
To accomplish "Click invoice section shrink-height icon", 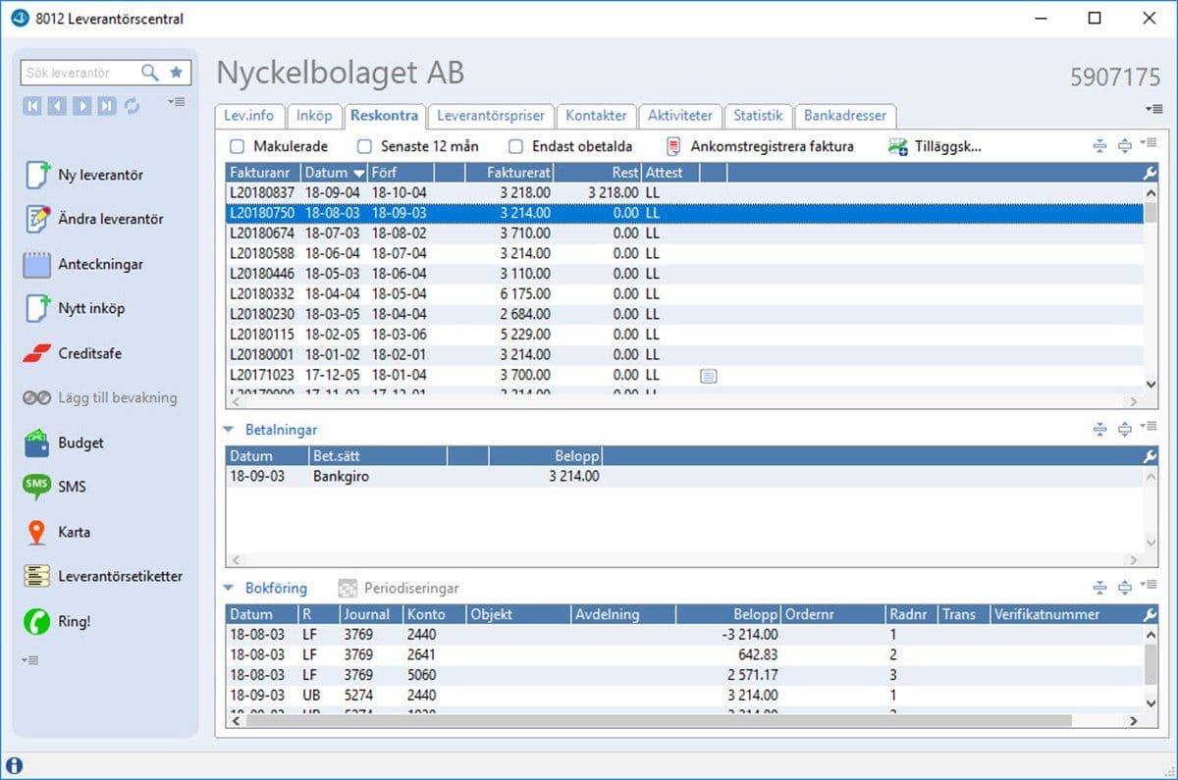I will 1099,146.
